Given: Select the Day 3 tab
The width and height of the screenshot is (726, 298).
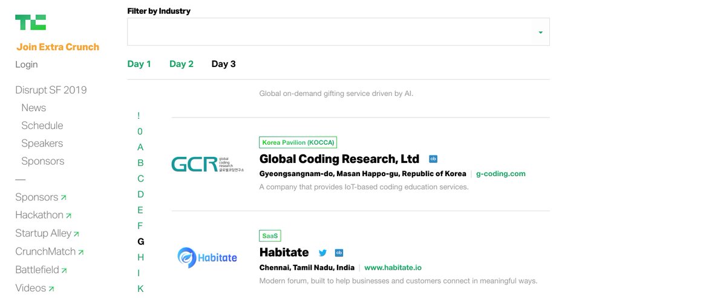Looking at the screenshot, I should [224, 64].
